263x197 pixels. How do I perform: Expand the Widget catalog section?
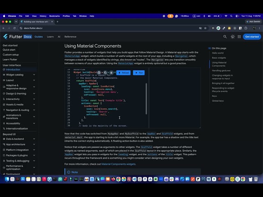tap(34, 75)
